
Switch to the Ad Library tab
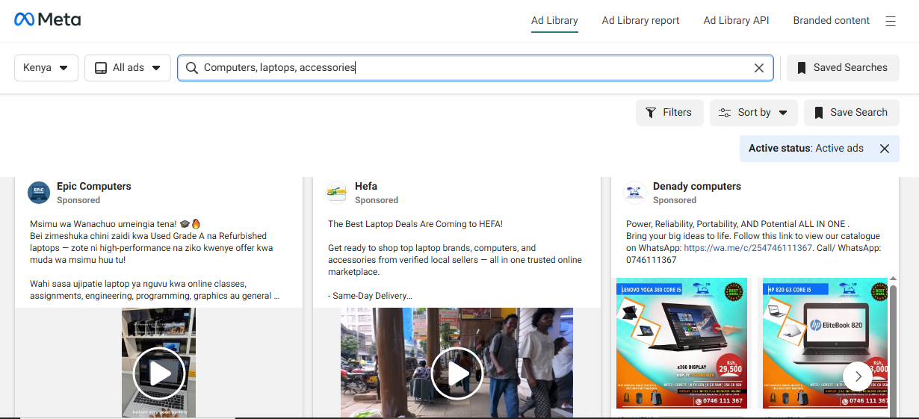[x=554, y=21]
